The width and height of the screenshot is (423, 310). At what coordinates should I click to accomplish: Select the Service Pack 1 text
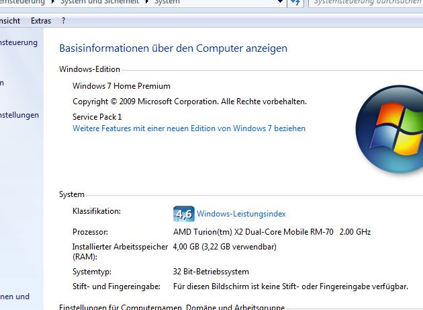point(97,117)
